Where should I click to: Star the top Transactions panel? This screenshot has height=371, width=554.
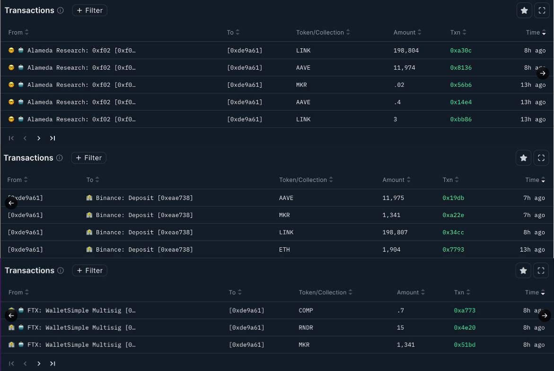tap(524, 10)
